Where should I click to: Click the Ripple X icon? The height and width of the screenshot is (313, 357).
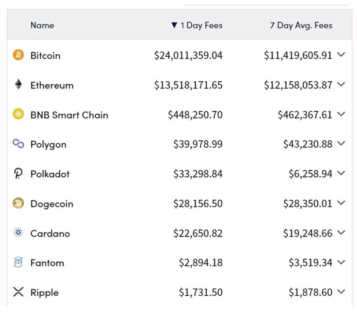pyautogui.click(x=18, y=292)
